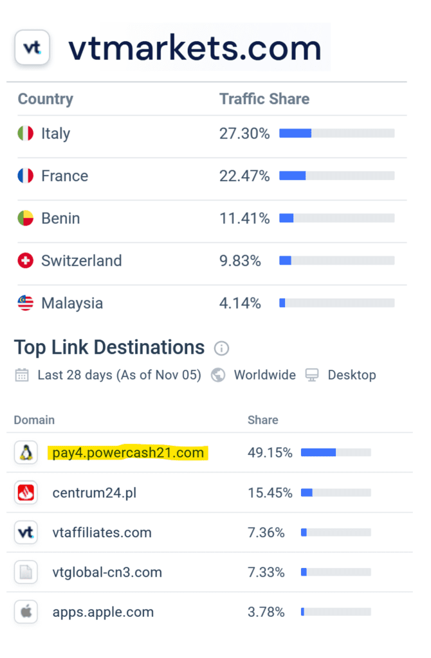Click the Malaysia flag icon
The image size is (431, 658).
(x=26, y=303)
